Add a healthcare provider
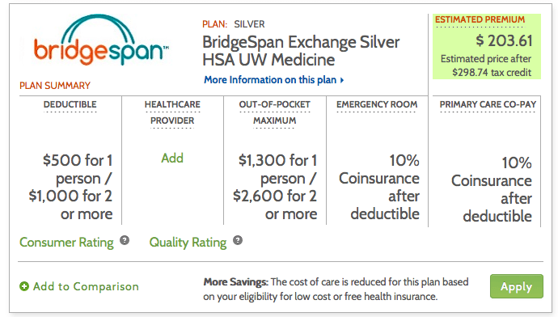Viewport: 558px width, 317px height. coord(172,158)
